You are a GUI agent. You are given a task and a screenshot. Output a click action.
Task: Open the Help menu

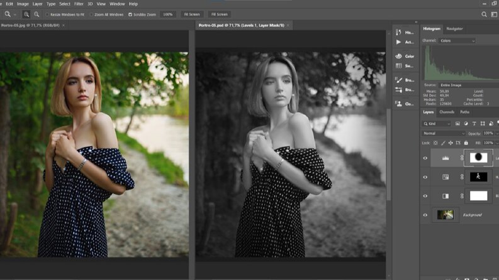[133, 4]
